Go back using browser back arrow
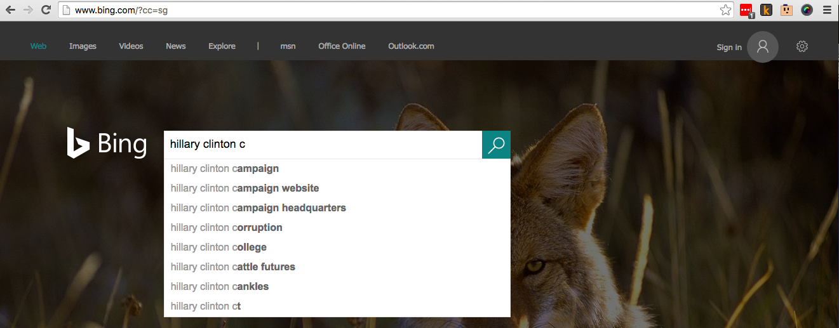 pyautogui.click(x=10, y=10)
